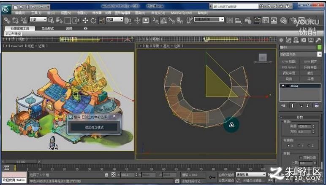326x185 pixels.
Task: Expand the ribbon minimize toggle button
Action: pos(85,28)
